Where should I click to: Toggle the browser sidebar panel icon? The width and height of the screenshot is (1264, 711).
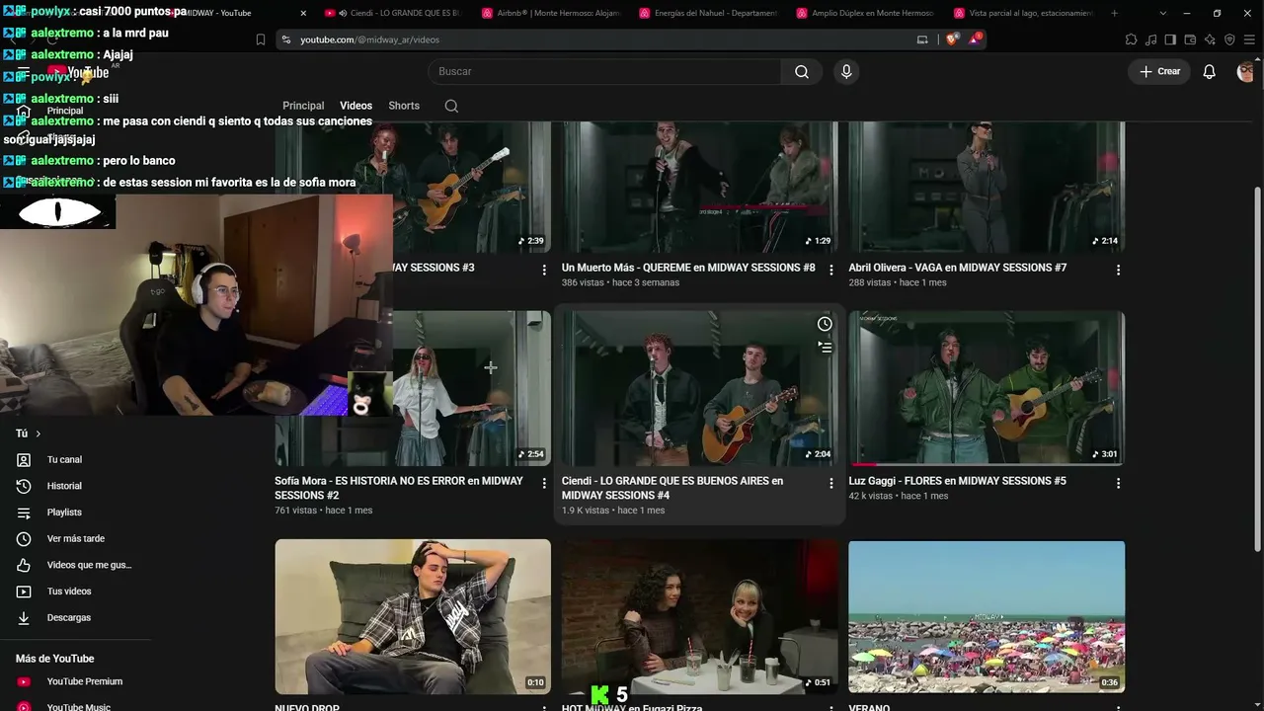[1170, 39]
